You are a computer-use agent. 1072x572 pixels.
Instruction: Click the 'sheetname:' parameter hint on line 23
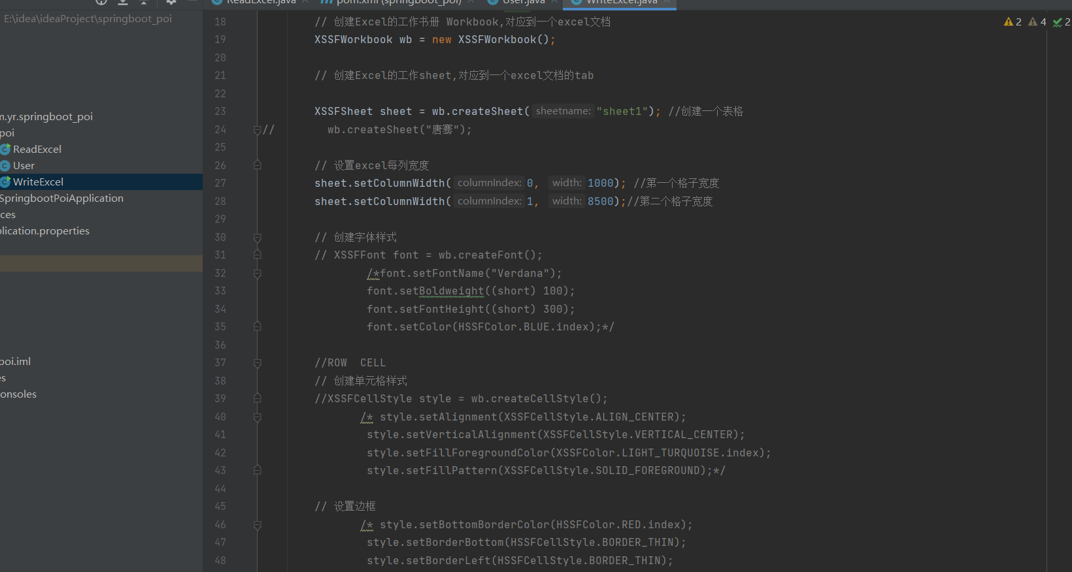coord(563,111)
